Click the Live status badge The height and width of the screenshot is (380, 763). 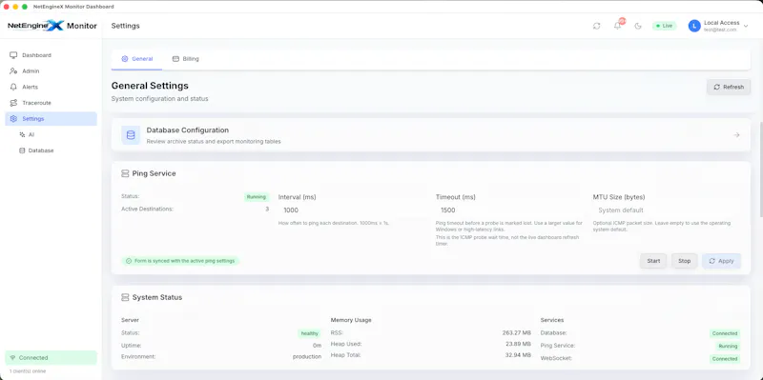[x=664, y=26]
